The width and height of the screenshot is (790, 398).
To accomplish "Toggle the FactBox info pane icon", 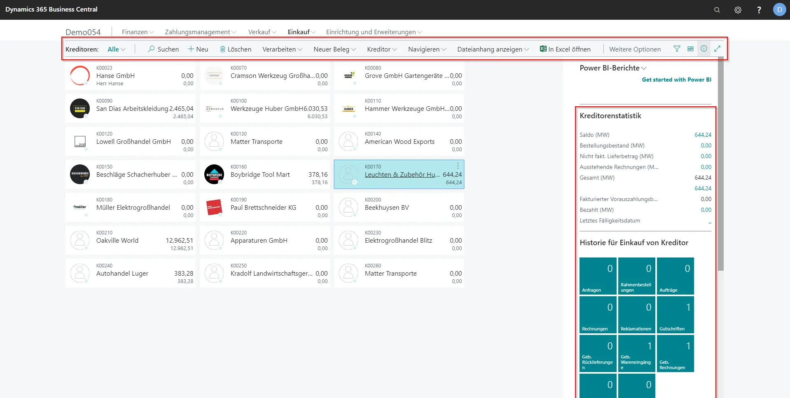I will click(x=704, y=49).
